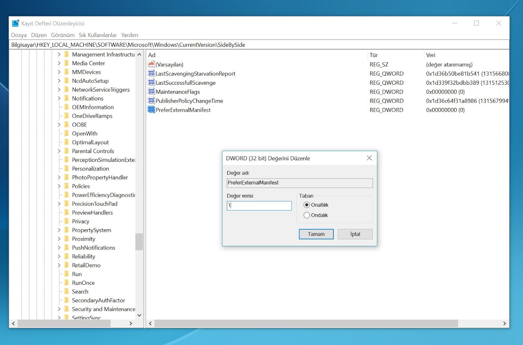The image size is (523, 345).
Task: Click the values pane horizontal scrollbar thumb
Action: [306, 323]
